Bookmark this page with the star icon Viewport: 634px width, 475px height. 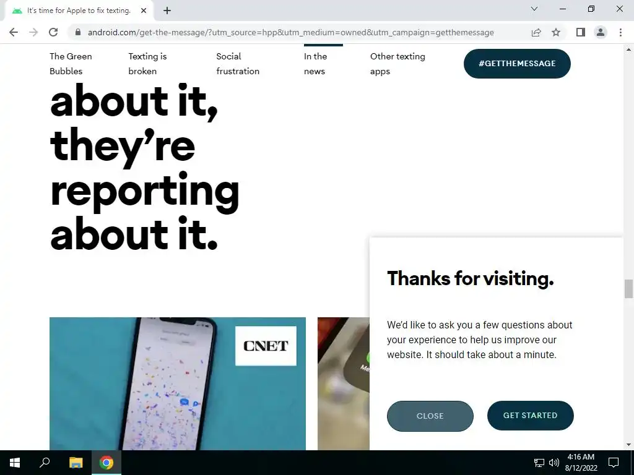556,32
